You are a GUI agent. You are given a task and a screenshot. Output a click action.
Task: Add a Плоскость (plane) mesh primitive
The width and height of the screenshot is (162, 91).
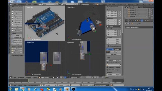point(17,12)
